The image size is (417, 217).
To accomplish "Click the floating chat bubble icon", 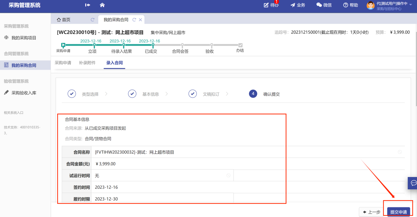I will point(413,183).
